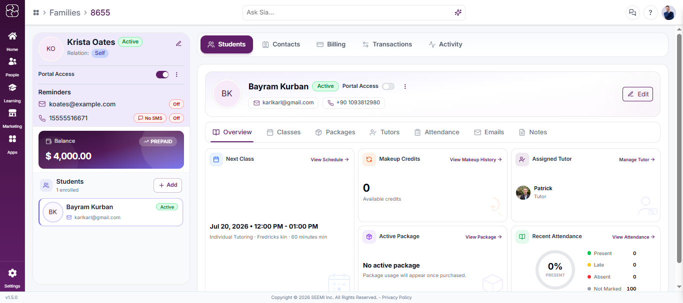Click the No SMS badge
The height and width of the screenshot is (303, 683).
coord(149,118)
